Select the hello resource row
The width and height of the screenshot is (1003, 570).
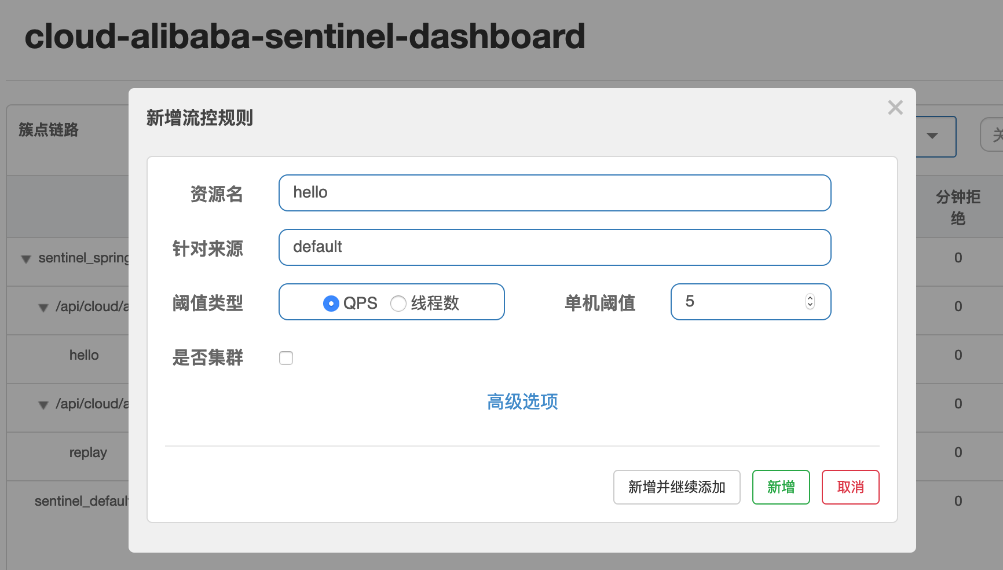[x=84, y=355]
